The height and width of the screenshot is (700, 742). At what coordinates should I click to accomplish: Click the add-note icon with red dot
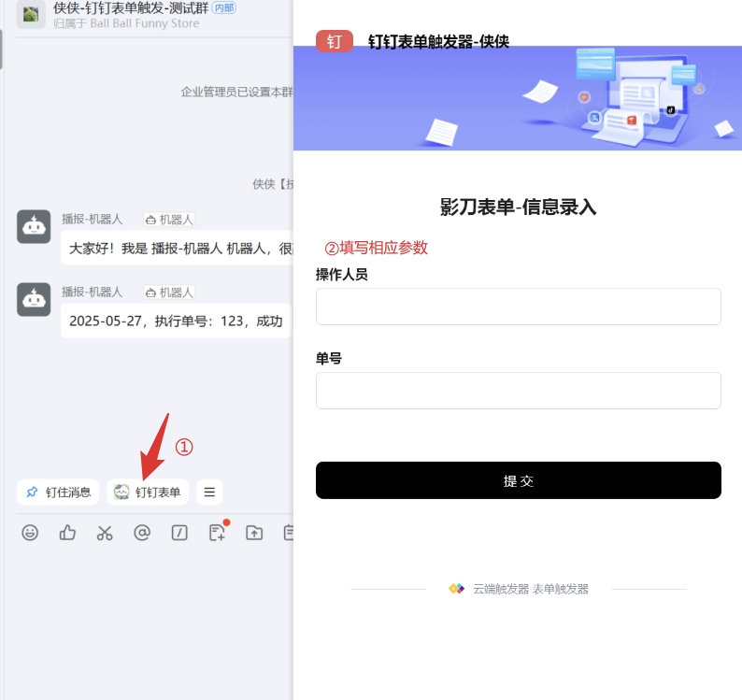click(218, 531)
